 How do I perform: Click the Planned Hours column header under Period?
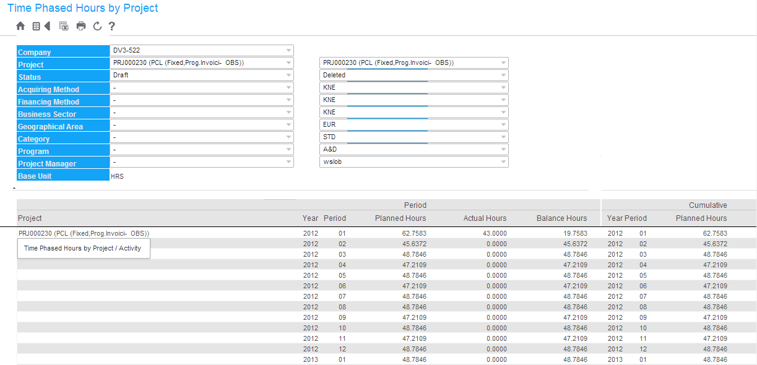[x=400, y=218]
